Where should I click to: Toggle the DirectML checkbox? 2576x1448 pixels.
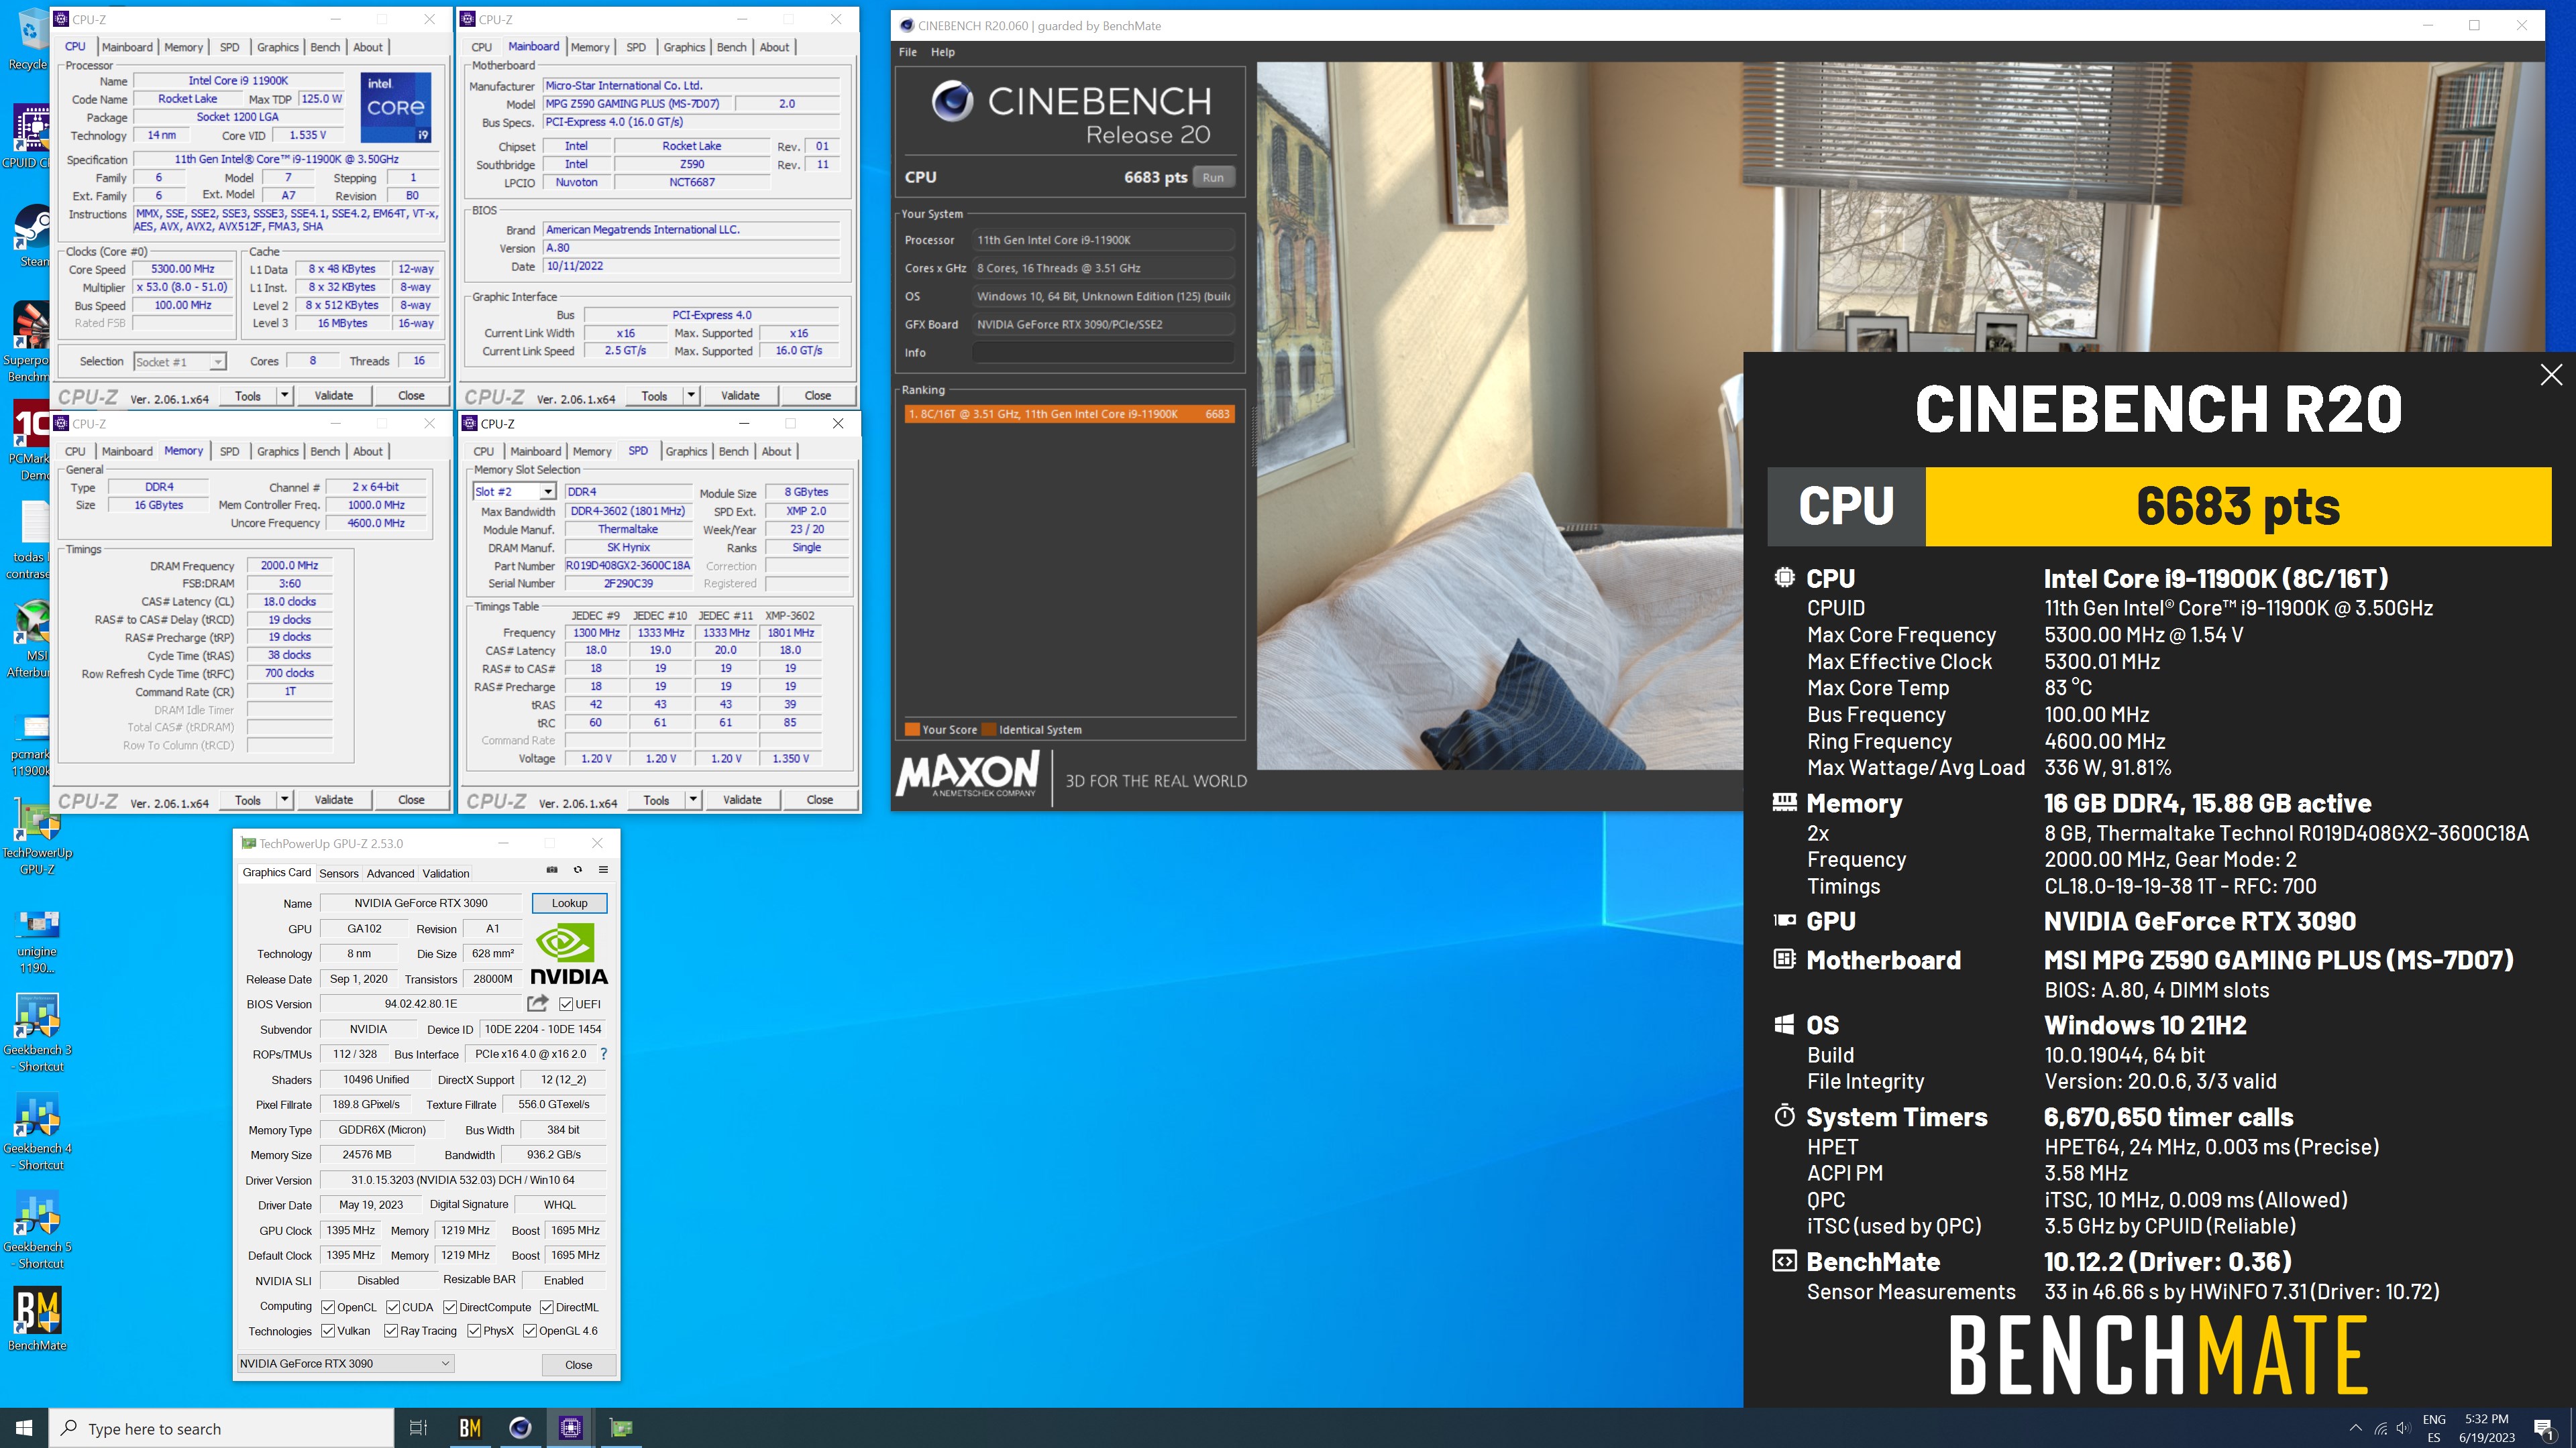click(546, 1307)
